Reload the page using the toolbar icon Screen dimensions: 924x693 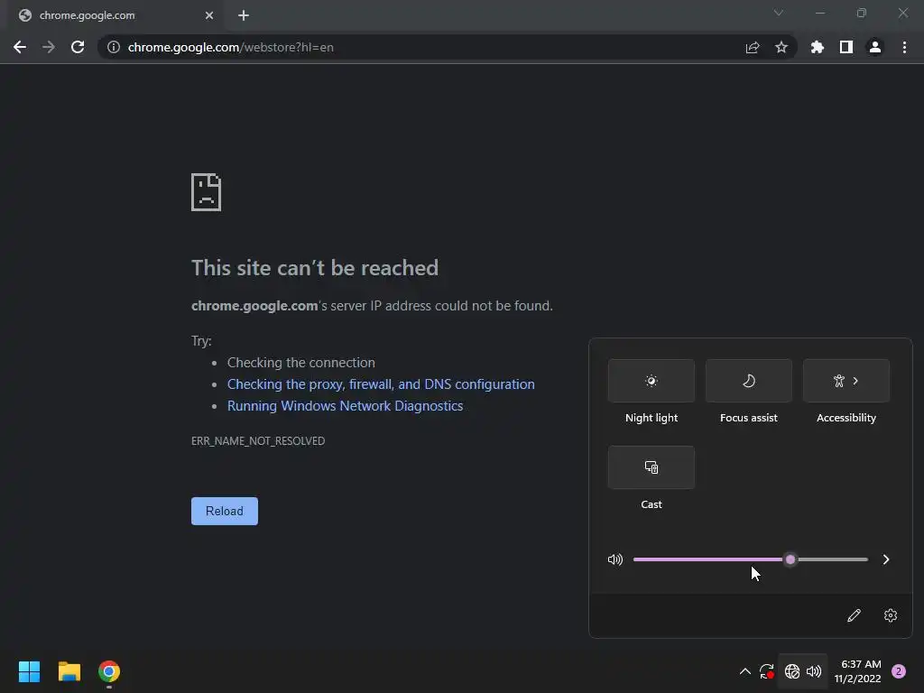point(78,47)
